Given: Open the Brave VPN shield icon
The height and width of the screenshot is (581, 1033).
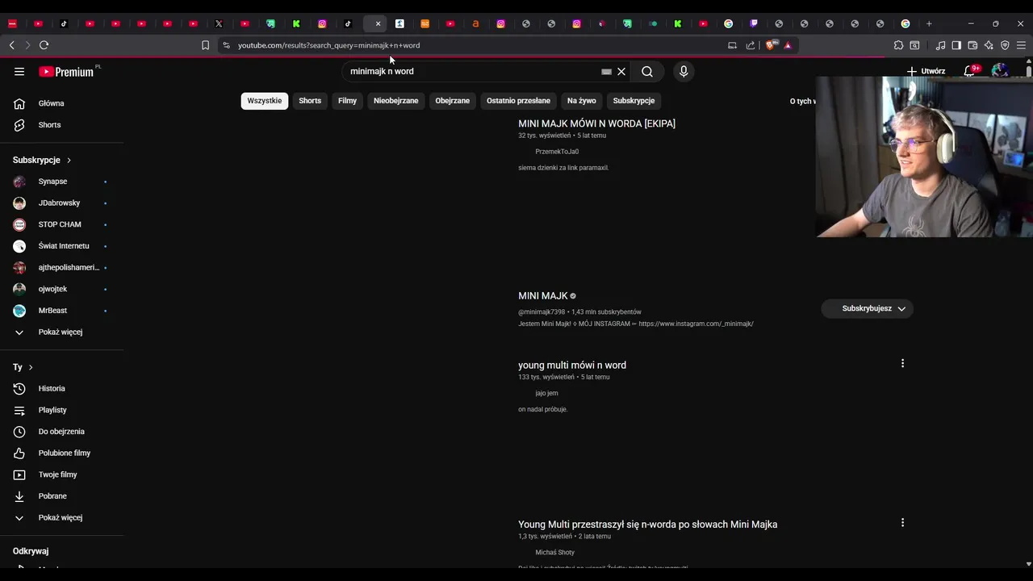Looking at the screenshot, I should coord(1005,45).
